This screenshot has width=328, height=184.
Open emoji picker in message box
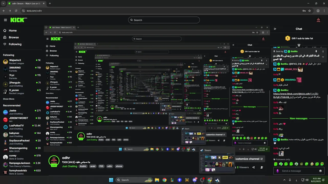click(321, 171)
